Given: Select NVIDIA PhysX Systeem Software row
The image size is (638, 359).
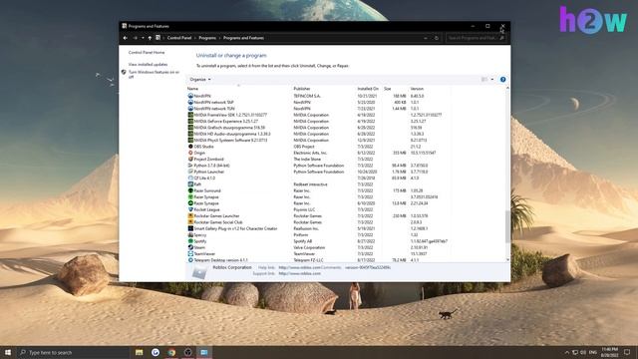Looking at the screenshot, I should pos(318,140).
